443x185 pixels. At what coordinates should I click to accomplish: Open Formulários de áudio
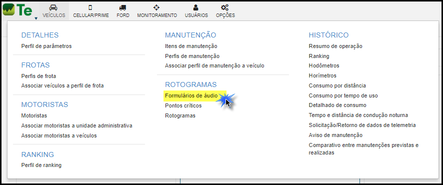point(191,95)
